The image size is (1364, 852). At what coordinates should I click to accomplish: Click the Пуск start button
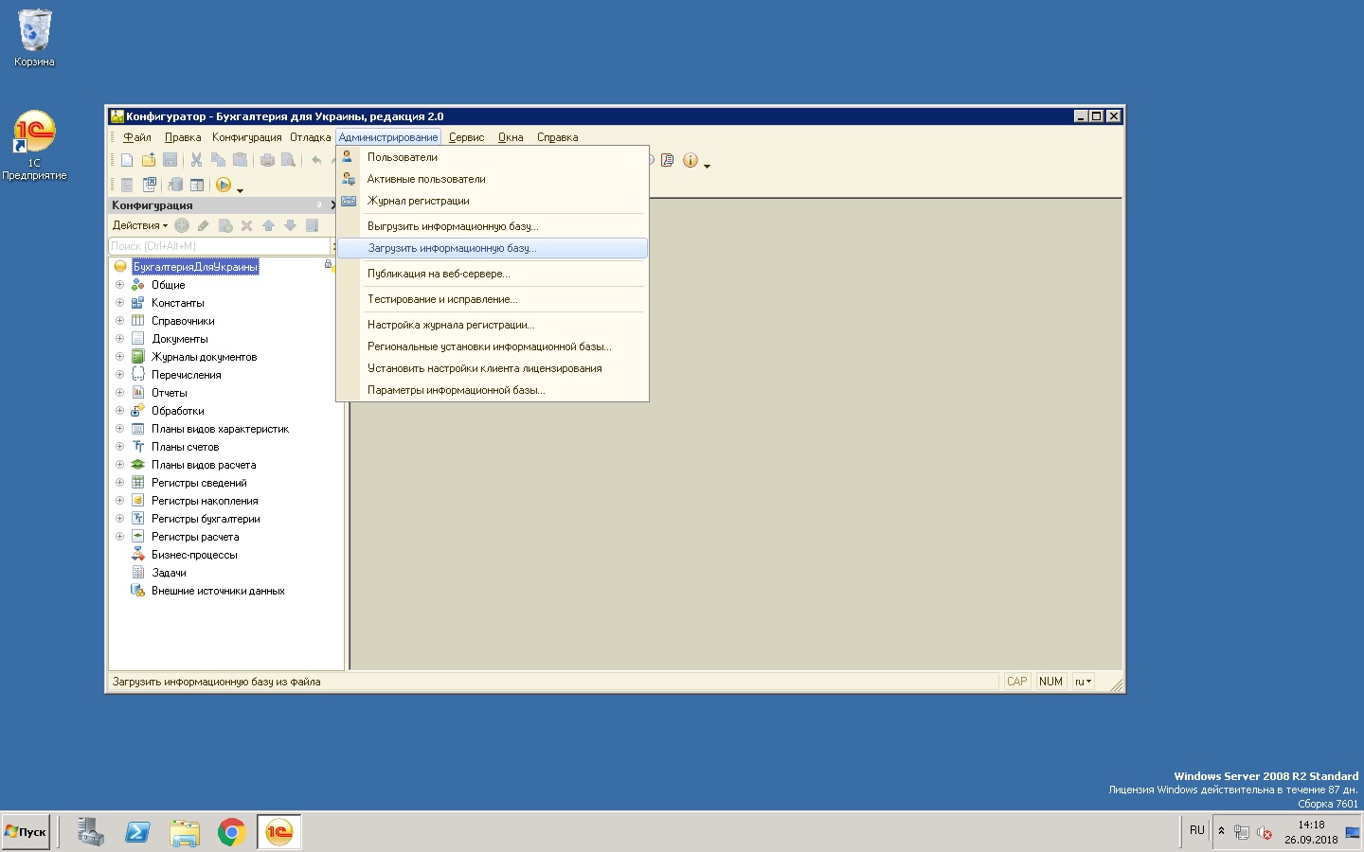click(26, 832)
